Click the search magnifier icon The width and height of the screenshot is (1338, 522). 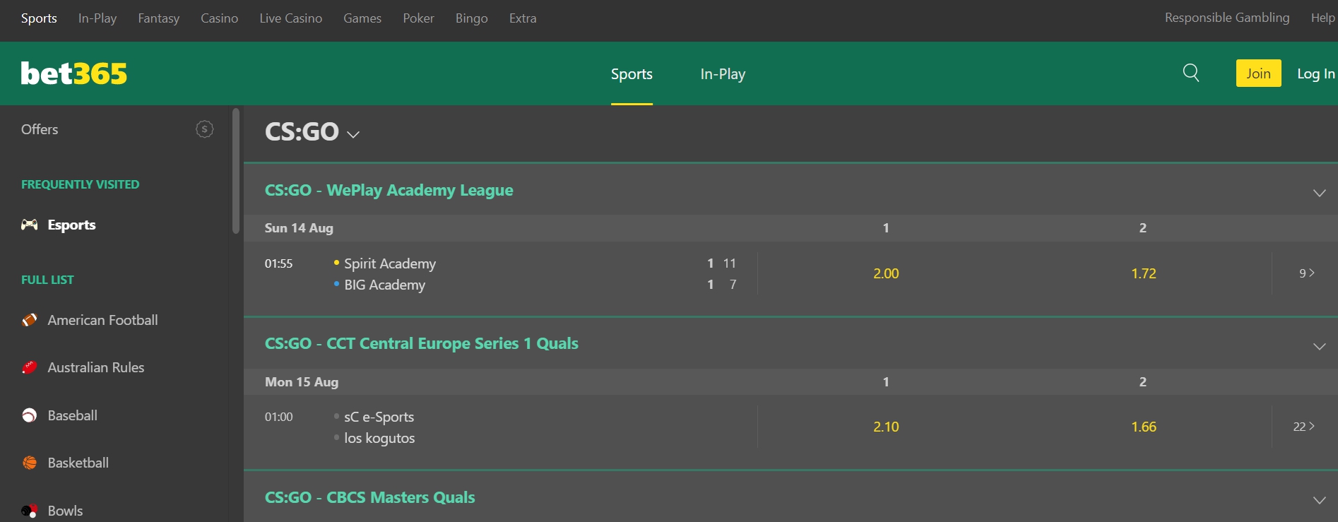click(x=1190, y=73)
